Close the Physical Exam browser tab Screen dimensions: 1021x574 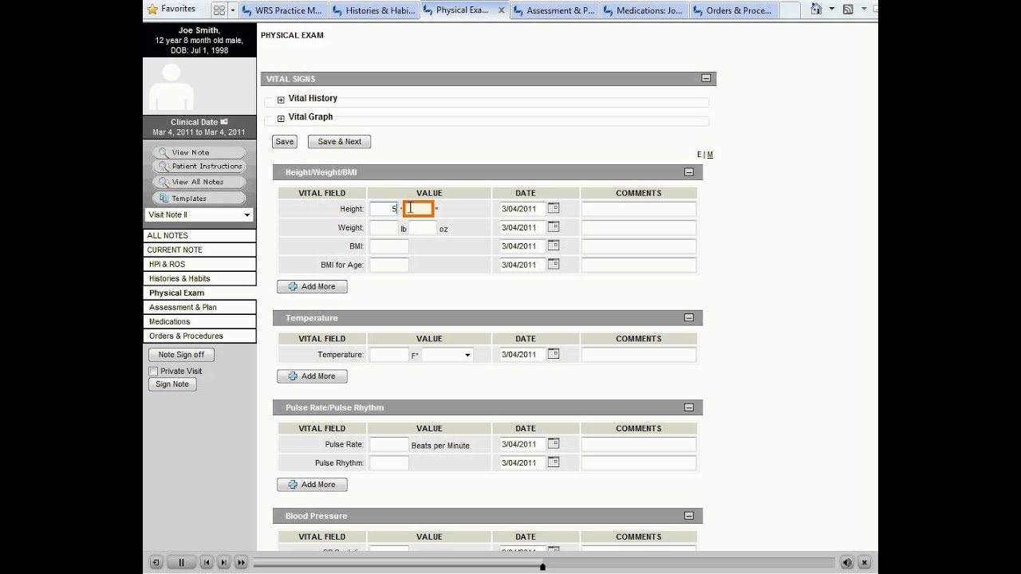pyautogui.click(x=501, y=10)
